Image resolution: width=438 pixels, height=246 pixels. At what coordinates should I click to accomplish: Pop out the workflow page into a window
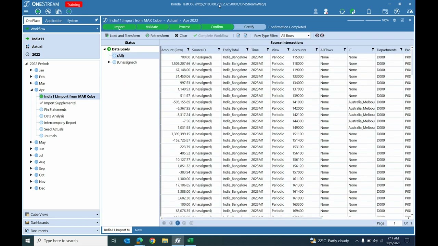pyautogui.click(x=402, y=20)
